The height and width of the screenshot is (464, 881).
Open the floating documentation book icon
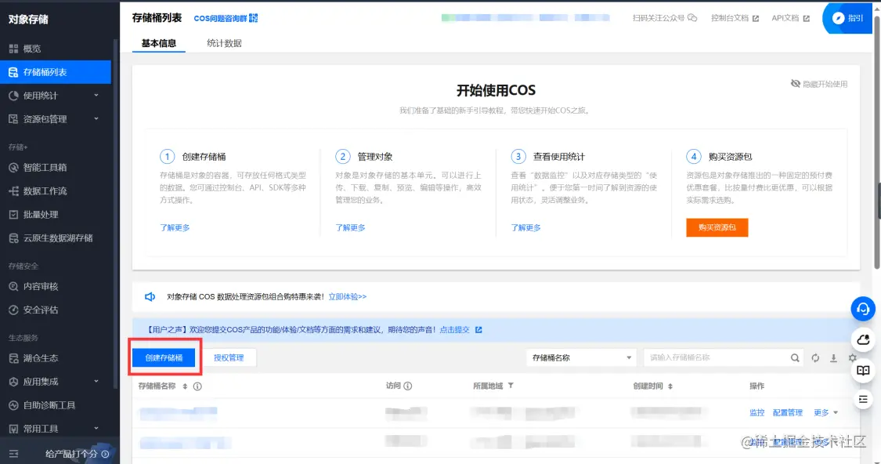point(863,370)
